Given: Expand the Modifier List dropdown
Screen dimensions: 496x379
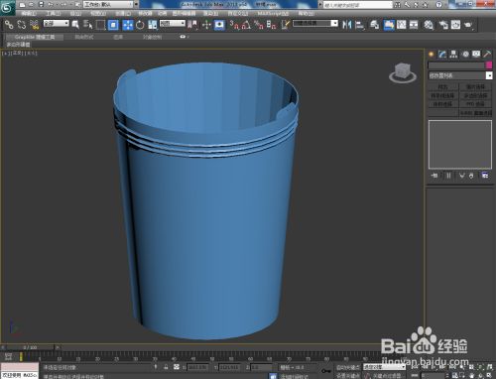Looking at the screenshot, I should 460,75.
